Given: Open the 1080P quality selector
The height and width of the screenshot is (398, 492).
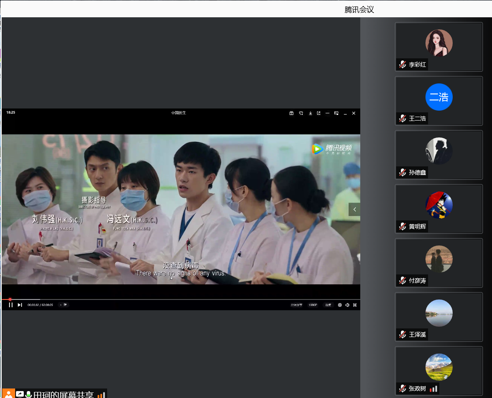Looking at the screenshot, I should pyautogui.click(x=313, y=305).
